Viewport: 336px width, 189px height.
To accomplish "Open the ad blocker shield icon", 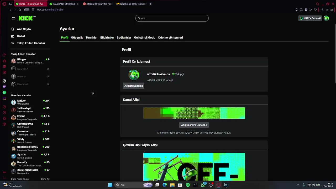I will point(306,10).
